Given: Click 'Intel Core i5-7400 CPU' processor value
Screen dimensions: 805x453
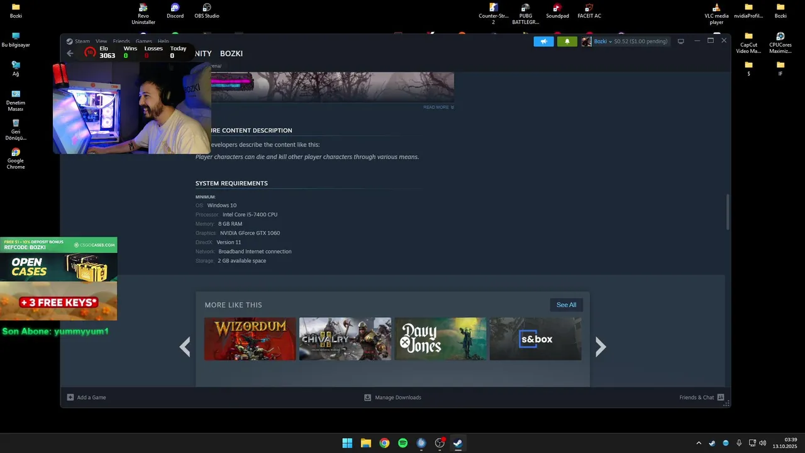Looking at the screenshot, I should point(250,215).
